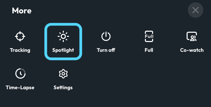The image size is (211, 107).
Task: Toggle the Spotlight sun icon
Action: (x=63, y=36)
